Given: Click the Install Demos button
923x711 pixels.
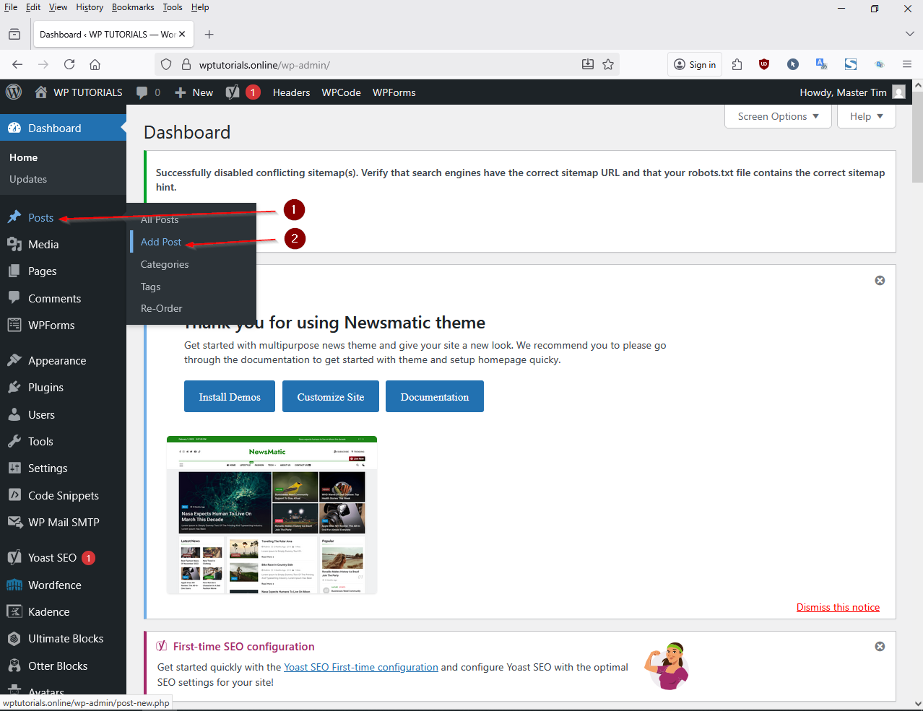Looking at the screenshot, I should (x=230, y=396).
